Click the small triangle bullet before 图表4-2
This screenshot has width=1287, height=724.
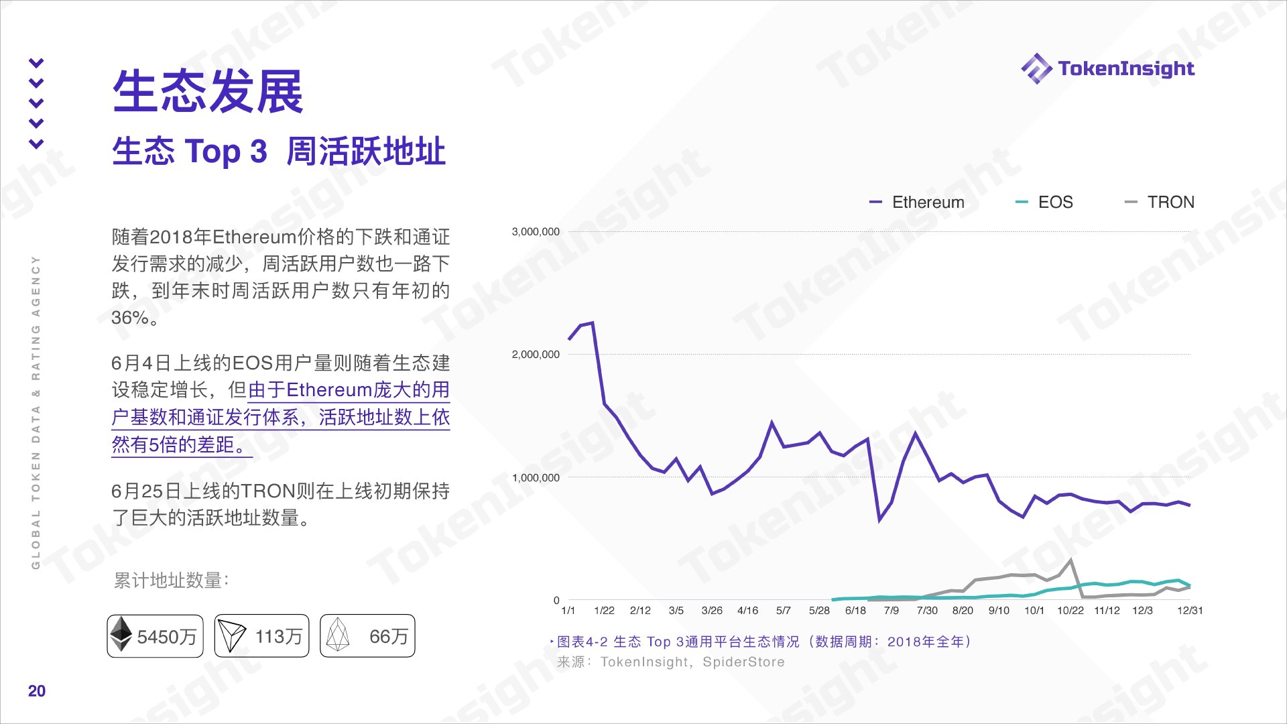pos(552,642)
